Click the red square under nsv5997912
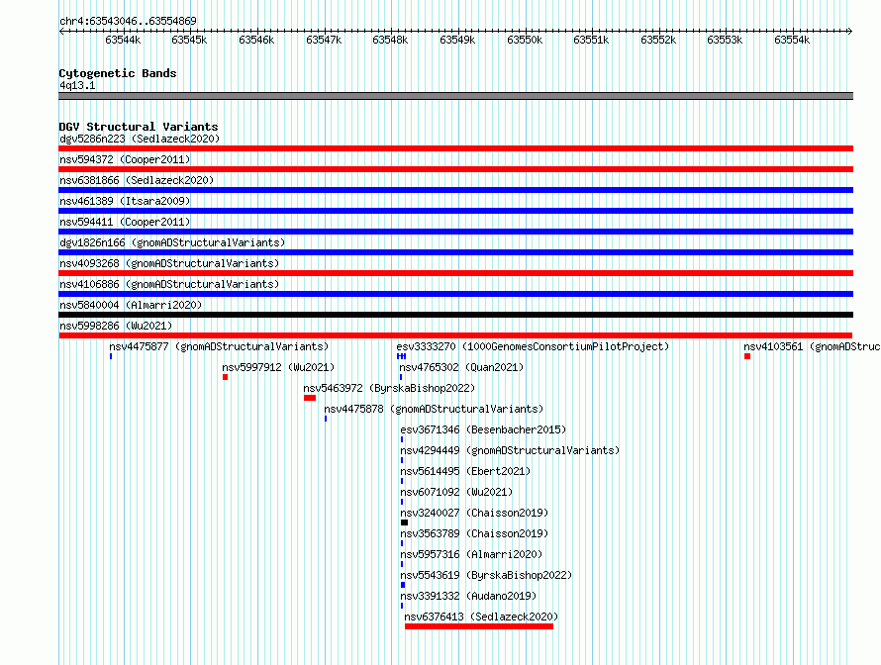The width and height of the screenshot is (881, 665). click(x=226, y=377)
